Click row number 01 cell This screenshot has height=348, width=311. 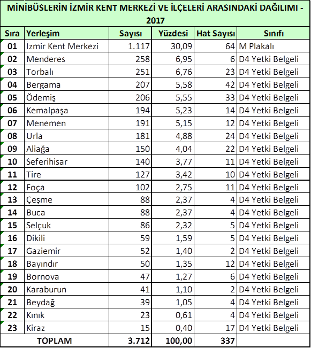click(12, 46)
